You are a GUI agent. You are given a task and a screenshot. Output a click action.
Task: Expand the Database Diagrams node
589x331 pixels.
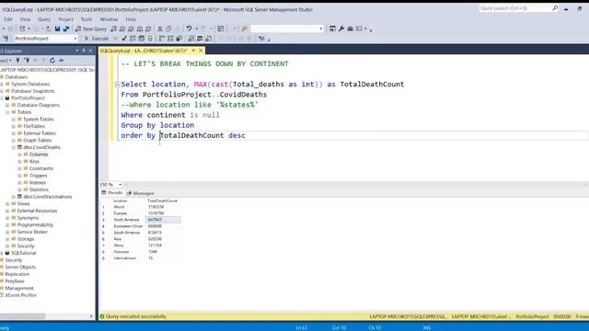coord(7,105)
